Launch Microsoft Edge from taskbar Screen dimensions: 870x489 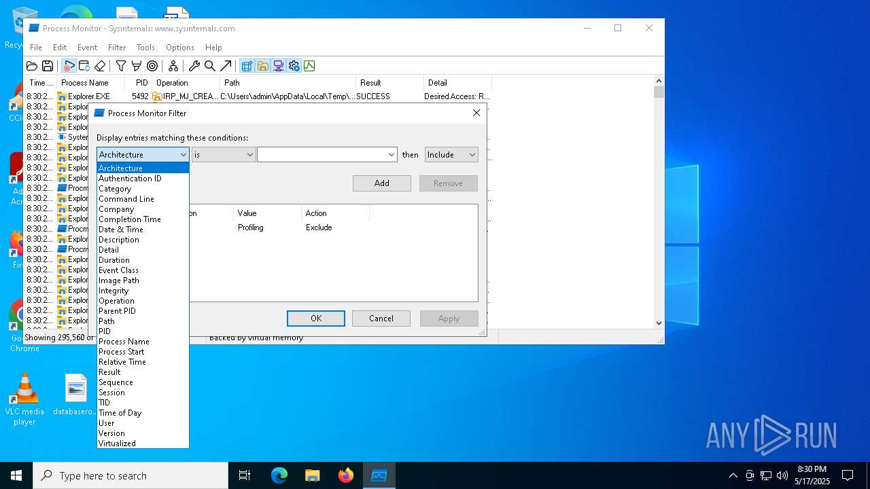(x=279, y=475)
